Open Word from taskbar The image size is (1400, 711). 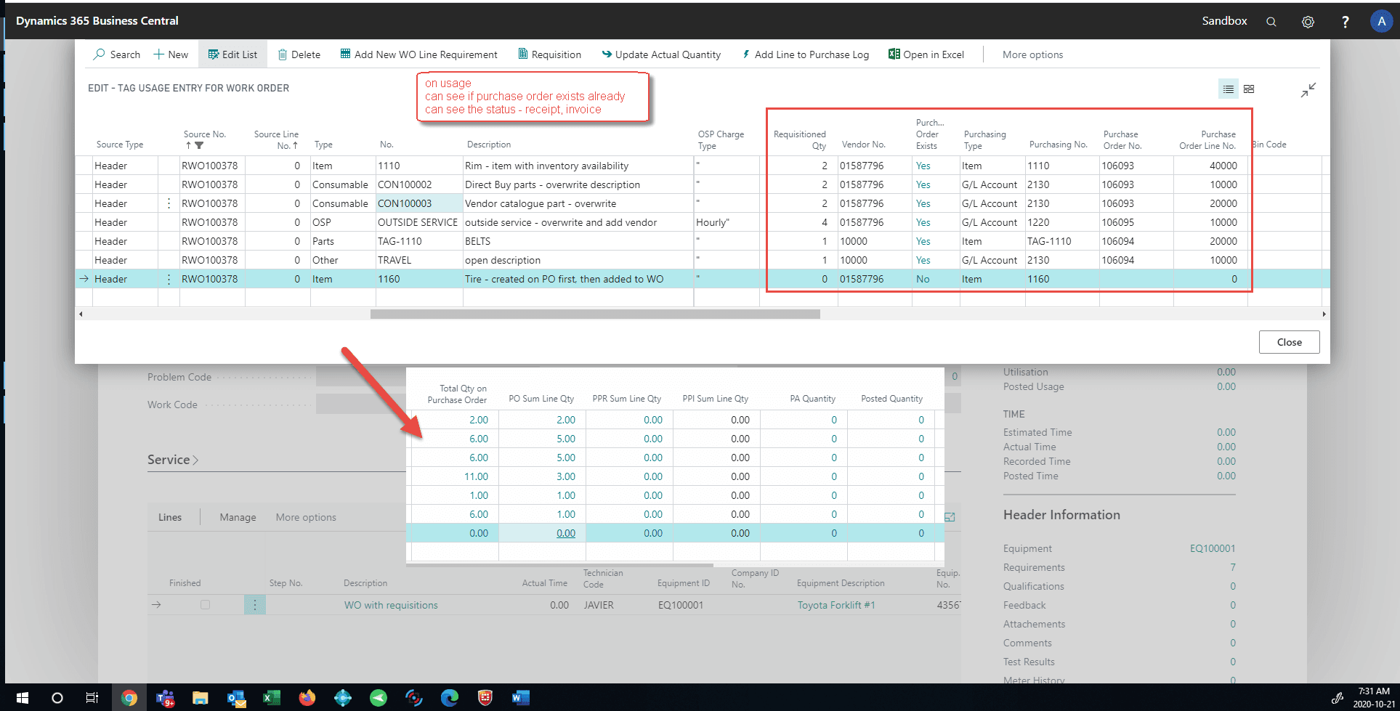[521, 698]
